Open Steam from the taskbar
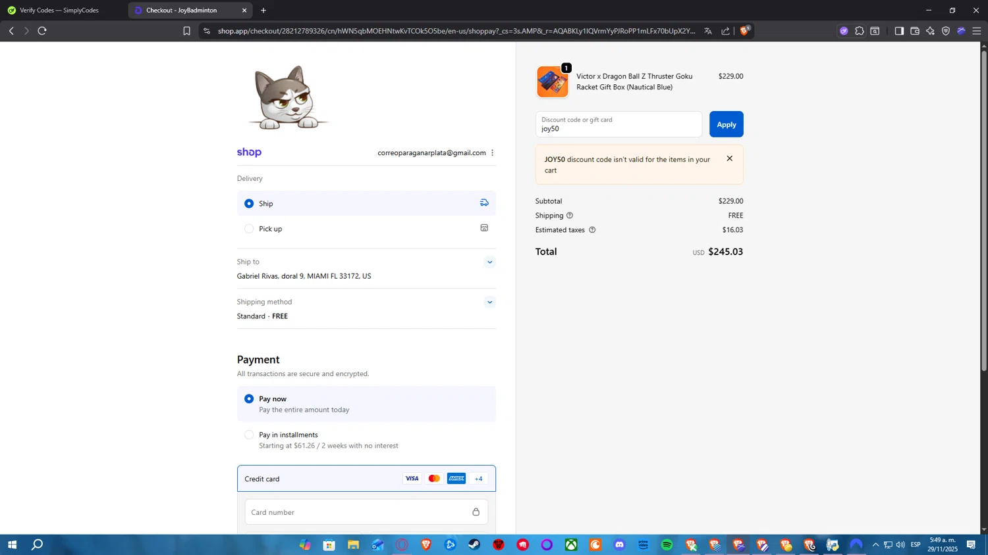This screenshot has width=988, height=555. coord(474,544)
